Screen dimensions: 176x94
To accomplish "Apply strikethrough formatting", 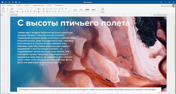I will [x=25, y=12].
